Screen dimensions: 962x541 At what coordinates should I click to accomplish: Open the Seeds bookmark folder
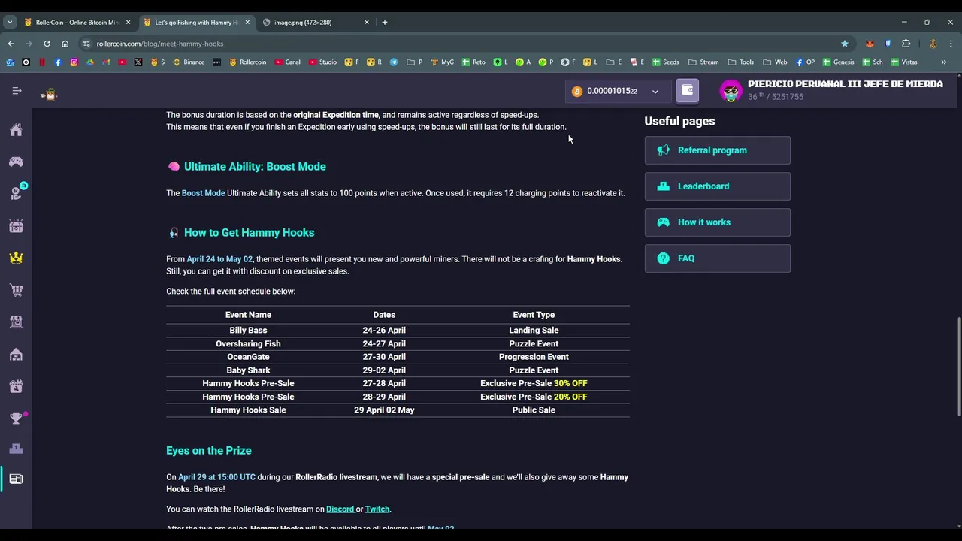[665, 62]
